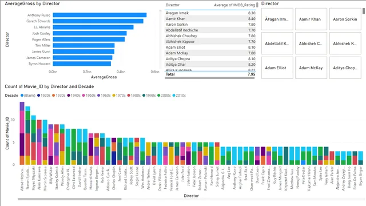The width and height of the screenshot is (366, 206).
Task: Click the Akira Kurosawa stacked column
Action: click(x=39, y=142)
